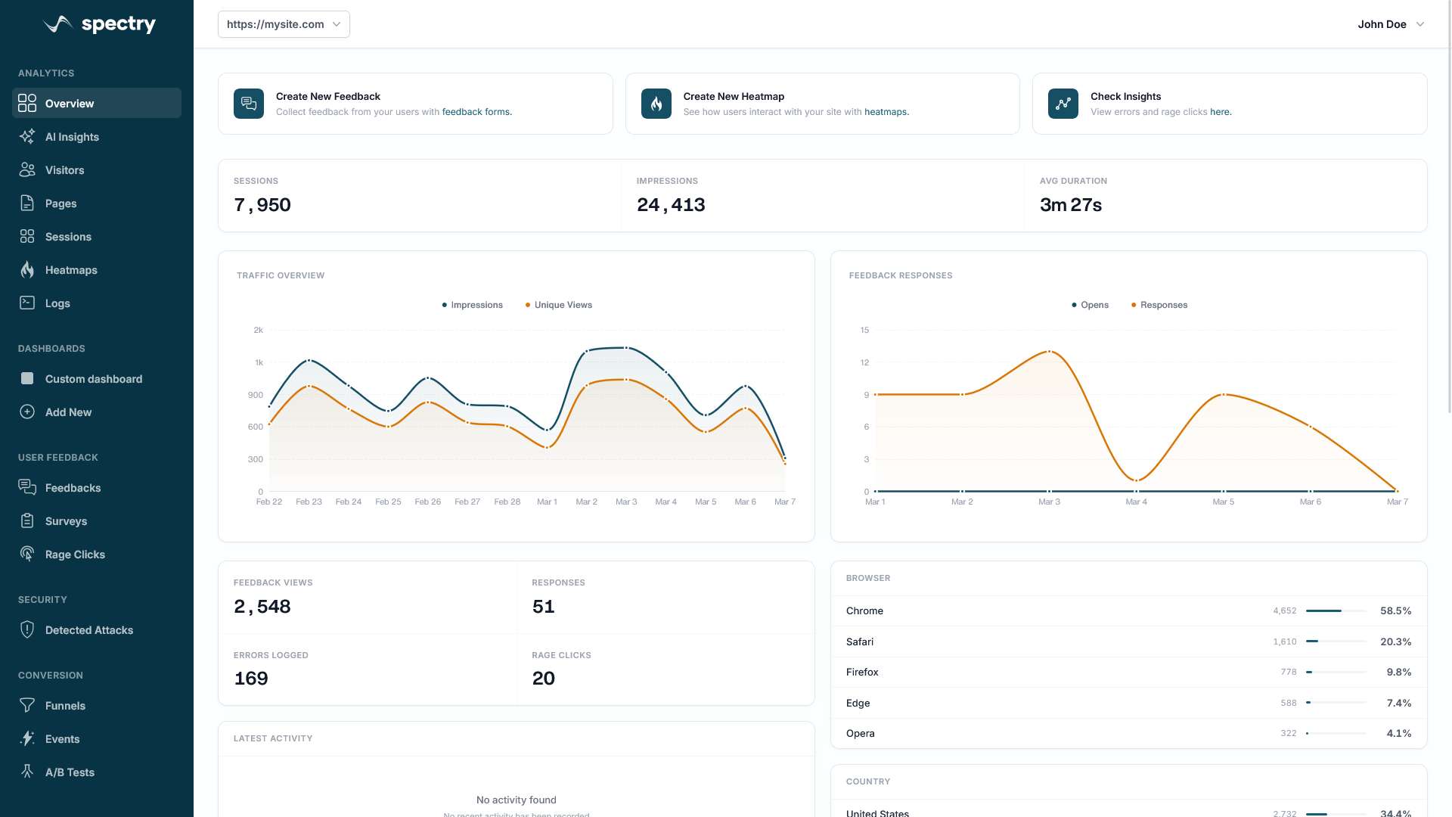Click the Rage Clicks cursor icon

27,555
